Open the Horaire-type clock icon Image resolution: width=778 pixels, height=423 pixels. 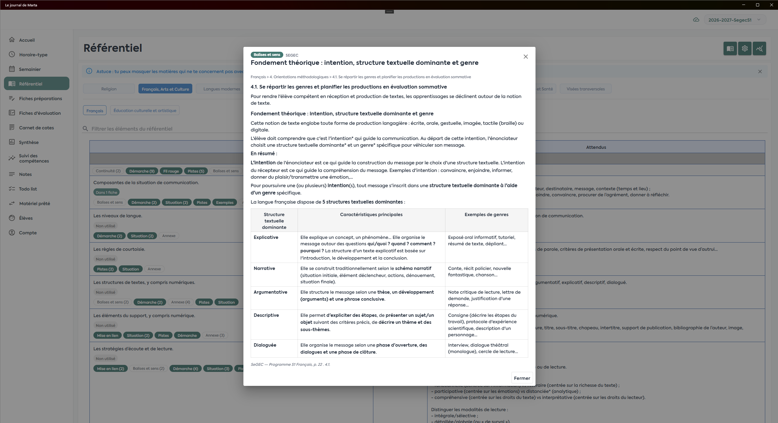pos(12,54)
